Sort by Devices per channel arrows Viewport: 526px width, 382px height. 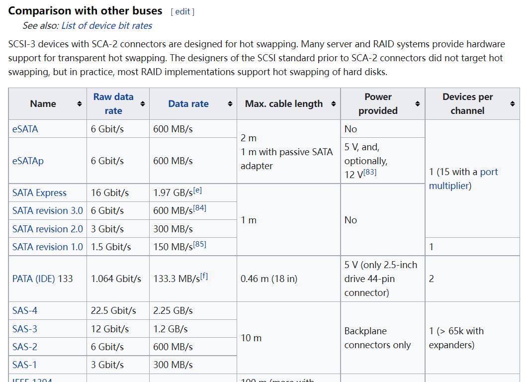pyautogui.click(x=513, y=104)
